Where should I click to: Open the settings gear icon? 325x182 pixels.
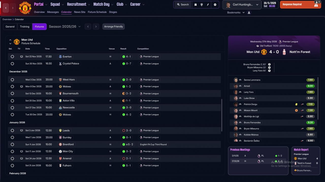[215, 5]
